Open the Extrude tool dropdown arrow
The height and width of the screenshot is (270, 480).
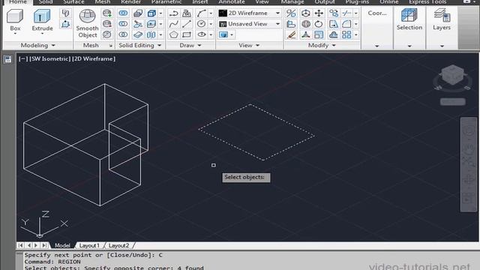tap(42, 34)
